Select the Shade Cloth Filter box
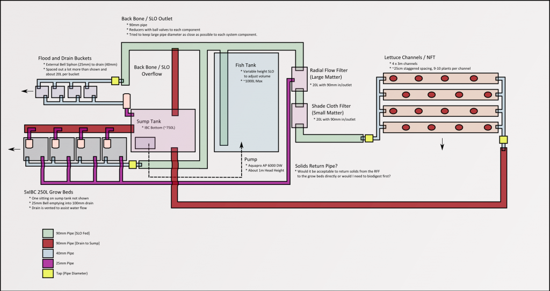550x291 pixels. click(298, 115)
